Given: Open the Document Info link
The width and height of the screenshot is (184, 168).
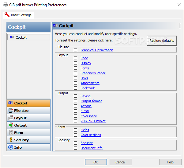Looking at the screenshot, I should point(92,148).
